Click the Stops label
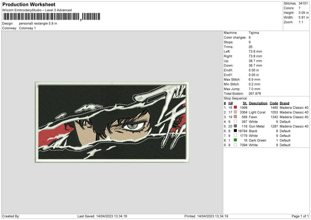The width and height of the screenshot is (311, 220). pyautogui.click(x=228, y=42)
